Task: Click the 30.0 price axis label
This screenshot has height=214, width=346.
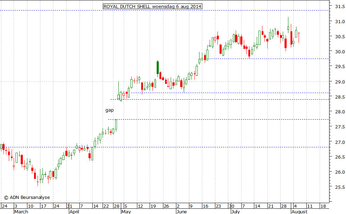Action: tap(340, 52)
